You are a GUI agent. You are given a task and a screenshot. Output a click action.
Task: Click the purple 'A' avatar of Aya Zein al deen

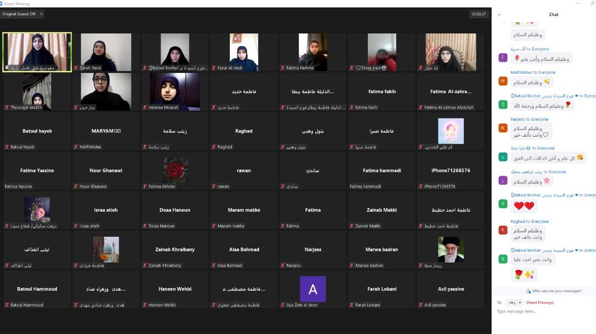tap(312, 289)
